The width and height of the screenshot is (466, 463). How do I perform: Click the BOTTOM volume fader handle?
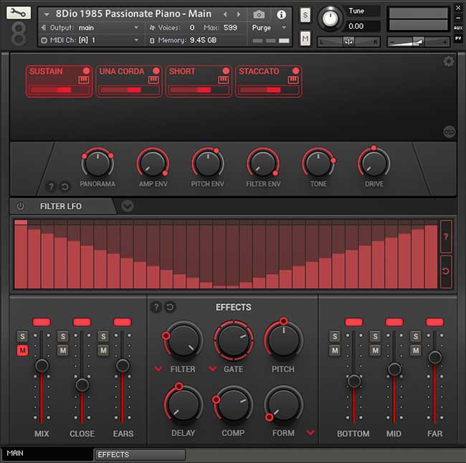(x=353, y=381)
